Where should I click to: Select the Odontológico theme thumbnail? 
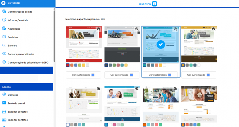(122, 104)
